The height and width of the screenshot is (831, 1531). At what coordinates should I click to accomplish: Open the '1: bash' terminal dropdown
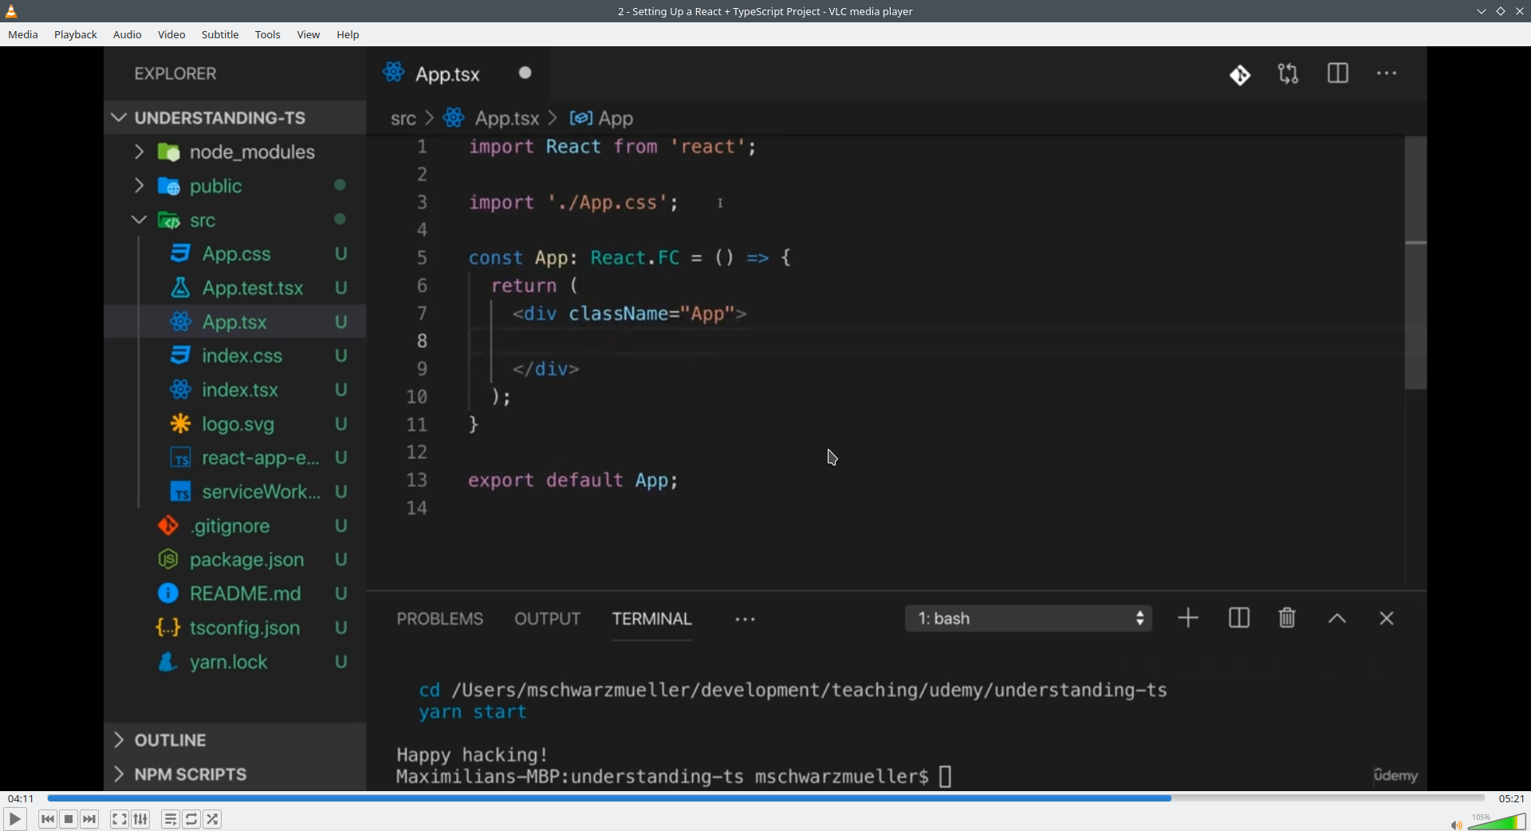coord(1029,618)
